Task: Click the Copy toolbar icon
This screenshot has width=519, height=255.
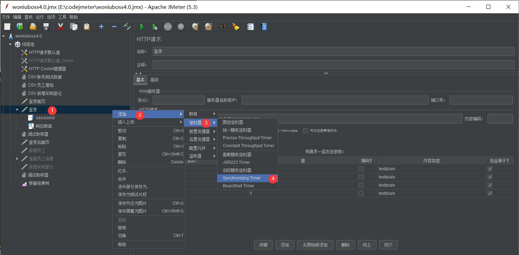Action: click(x=74, y=27)
